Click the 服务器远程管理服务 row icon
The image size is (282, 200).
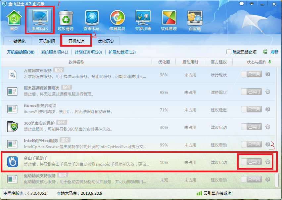click(x=12, y=92)
